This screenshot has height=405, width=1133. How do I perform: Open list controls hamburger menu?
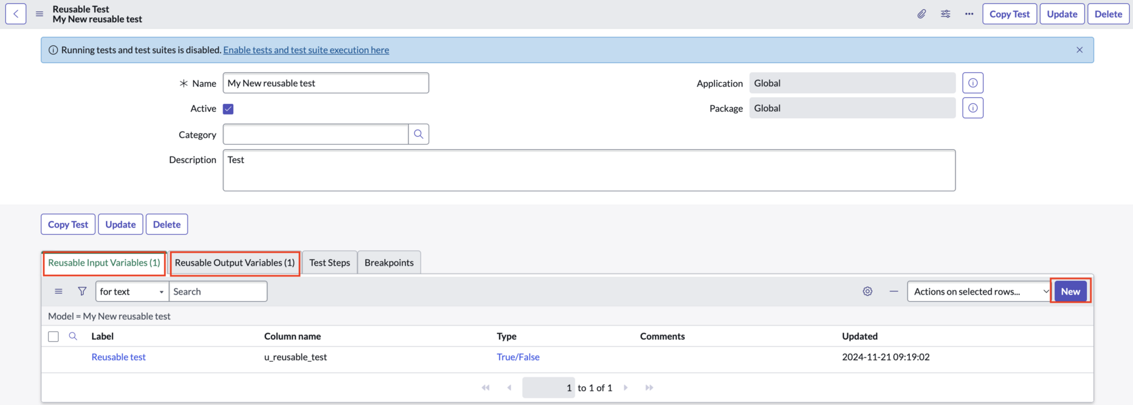pos(59,291)
